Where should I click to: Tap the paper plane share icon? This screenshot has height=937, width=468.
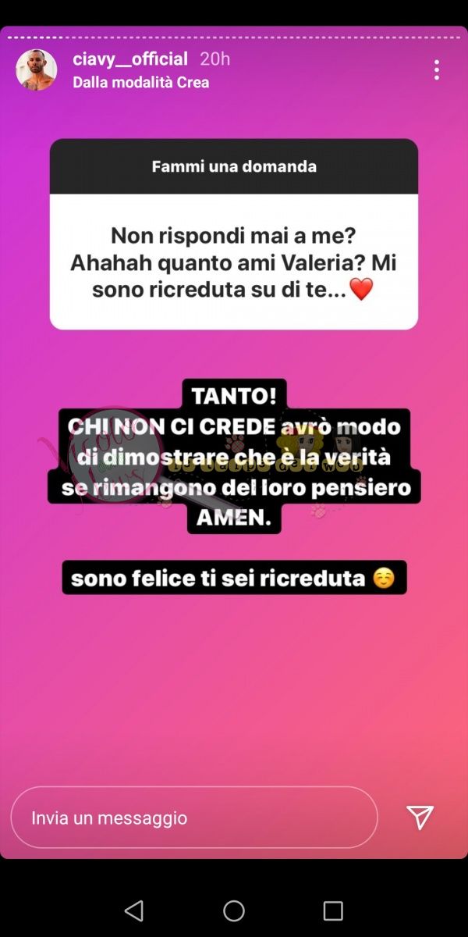[420, 818]
